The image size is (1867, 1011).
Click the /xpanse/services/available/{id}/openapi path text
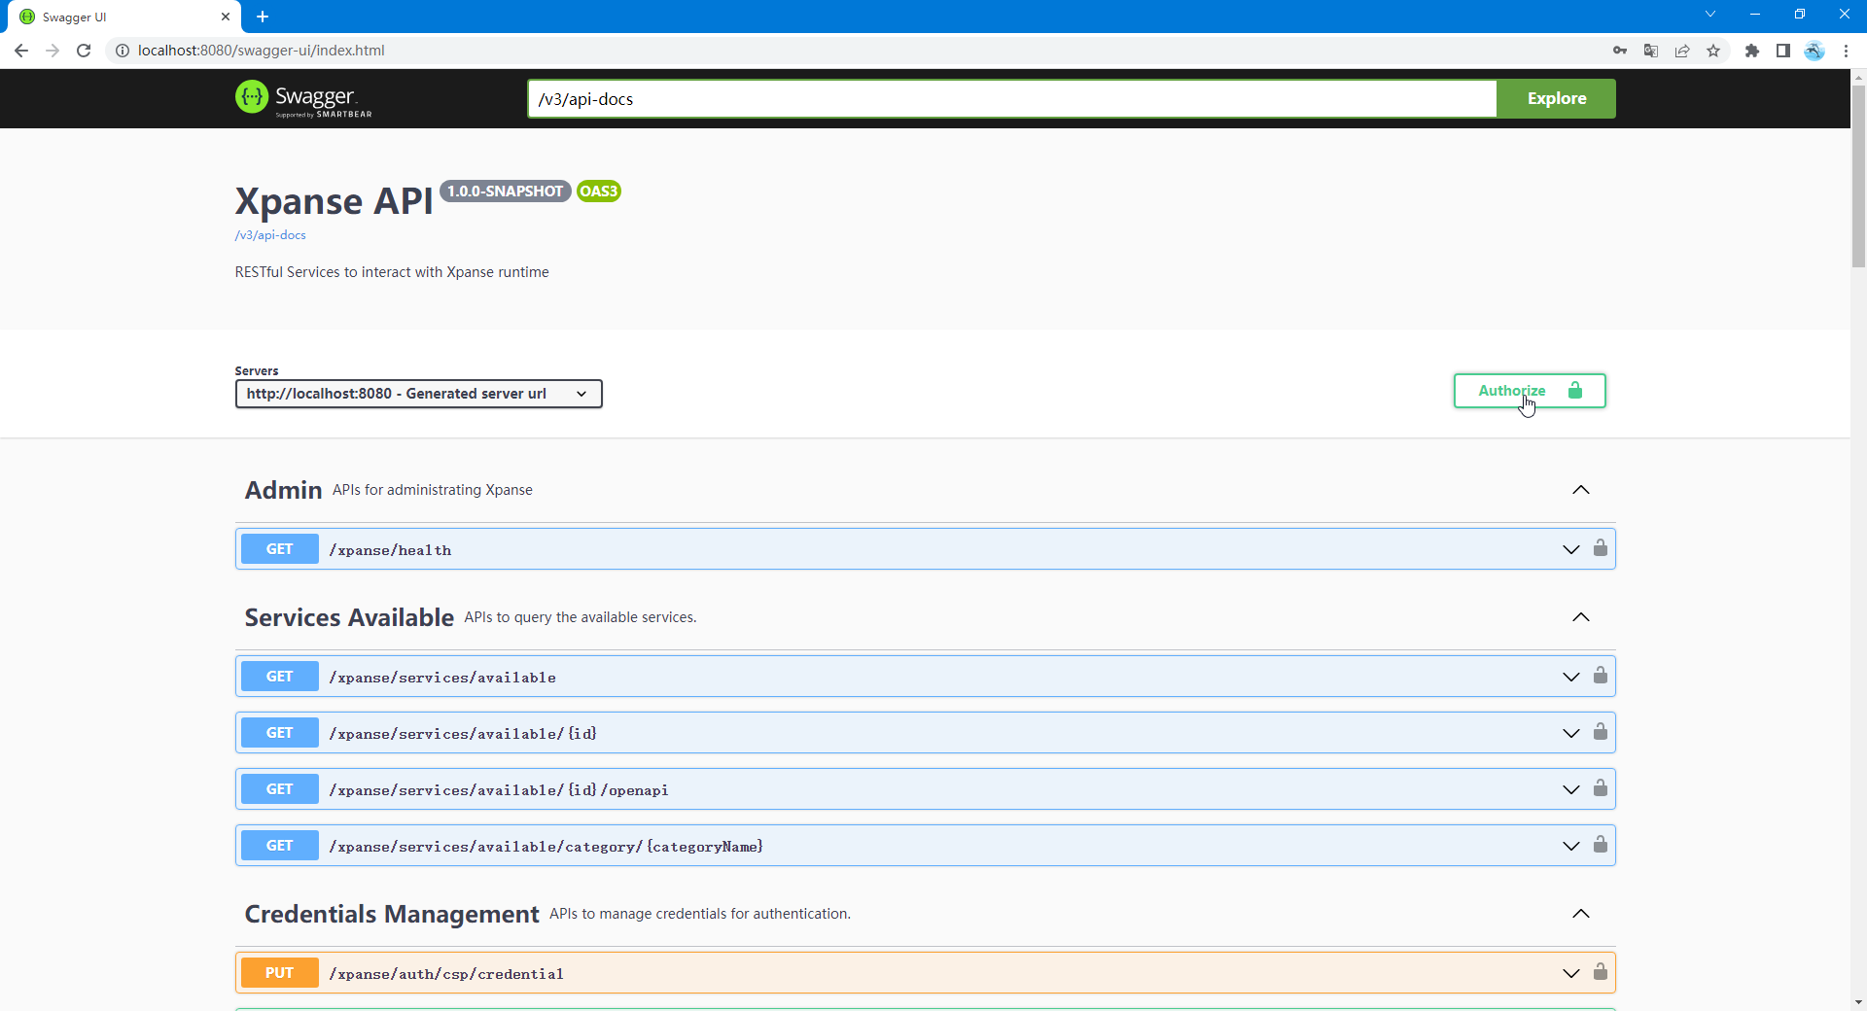coord(499,790)
